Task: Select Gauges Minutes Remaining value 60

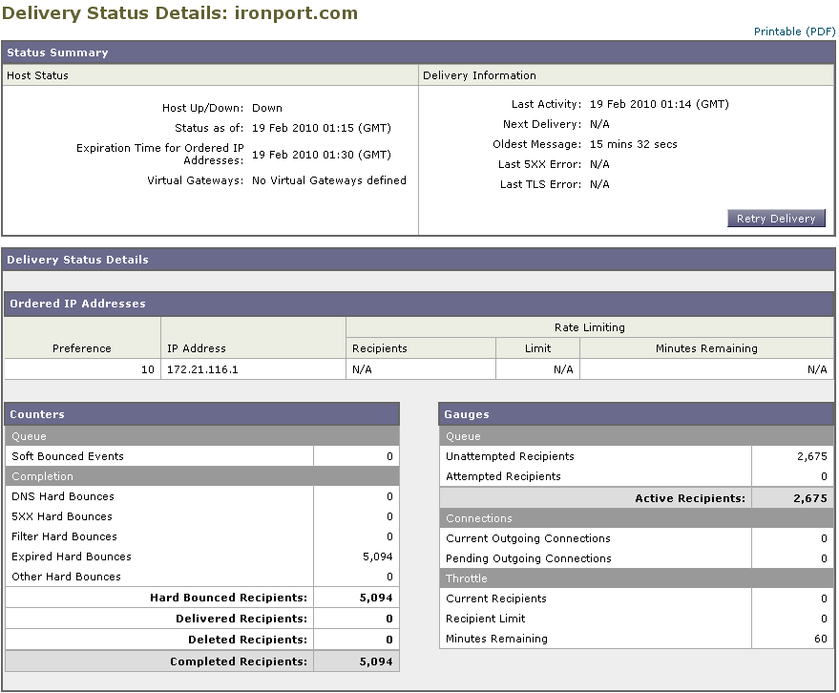Action: (x=821, y=639)
